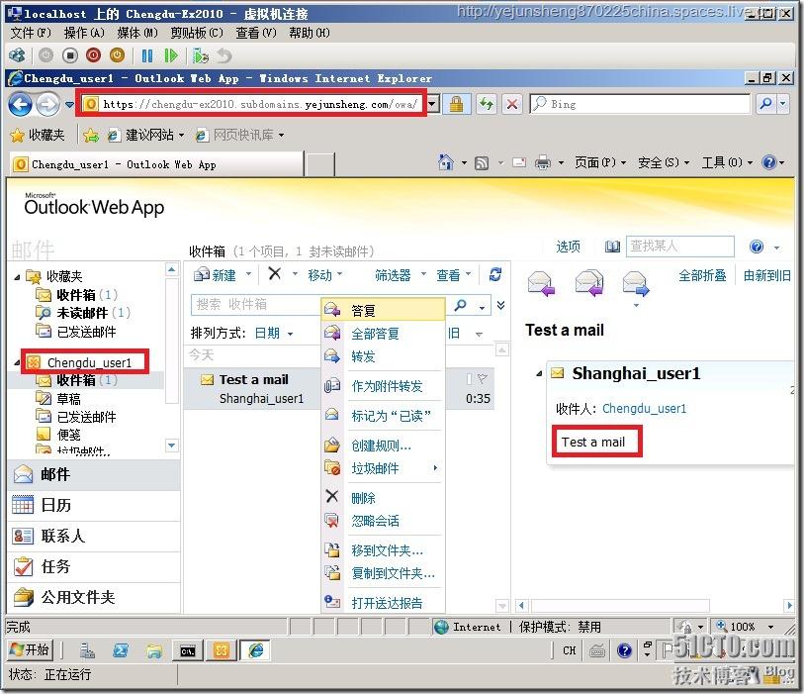Choose Forward (转发) in context menu

[x=383, y=356]
